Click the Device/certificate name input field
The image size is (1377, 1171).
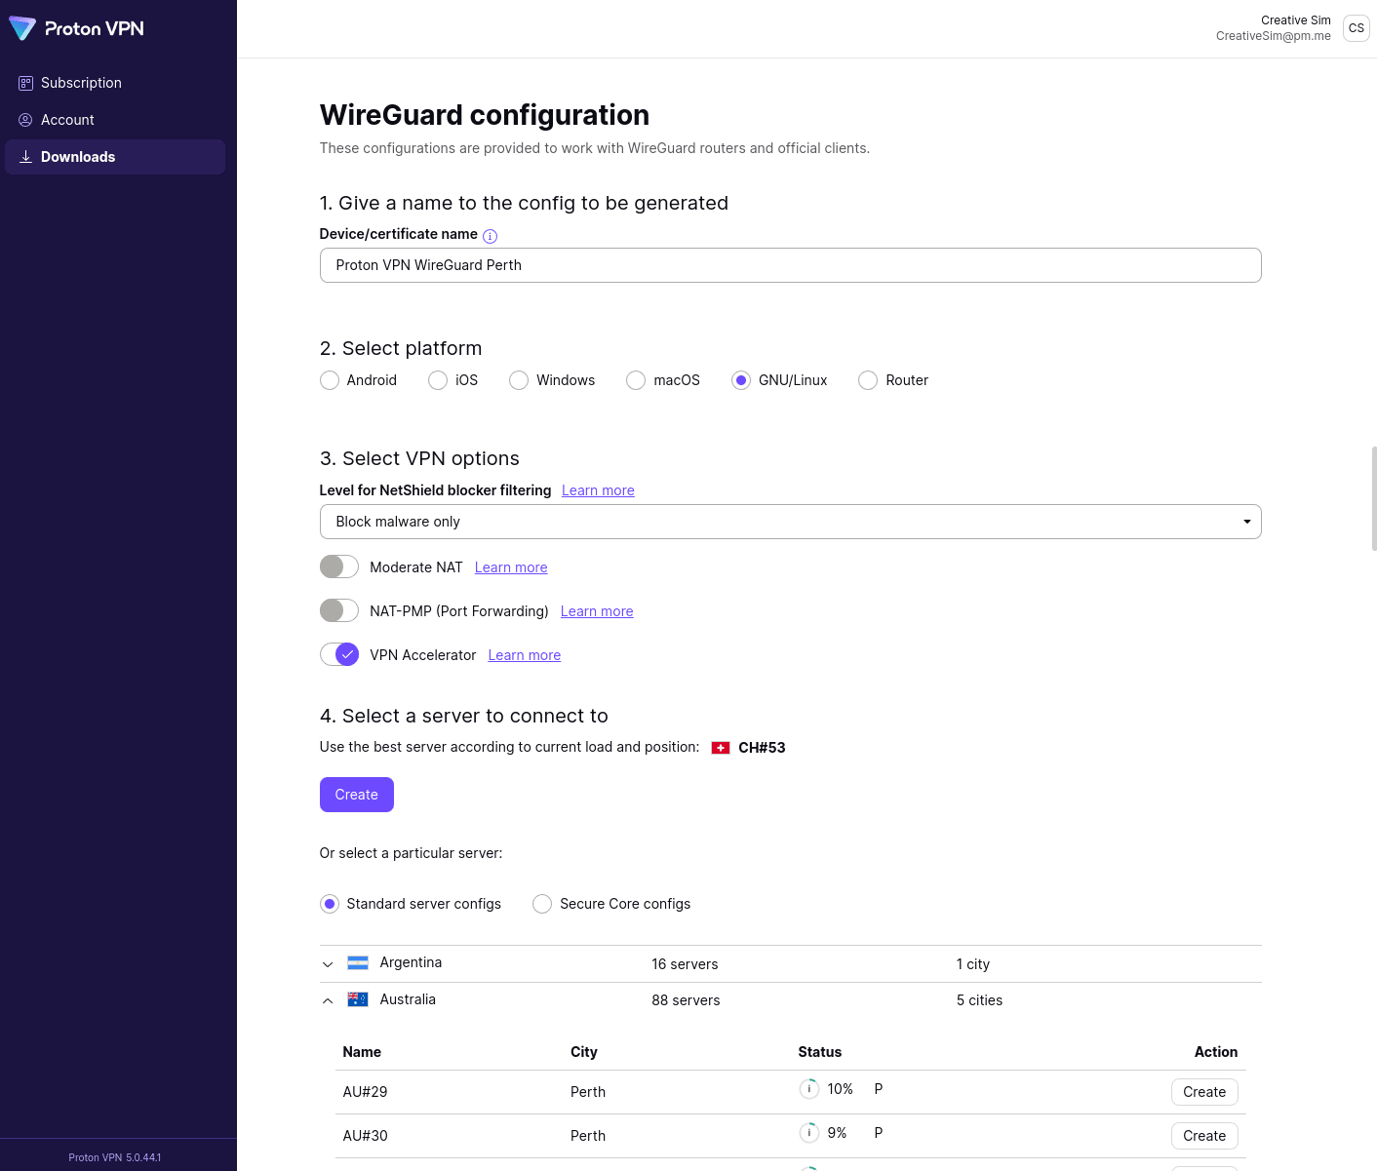[790, 265]
